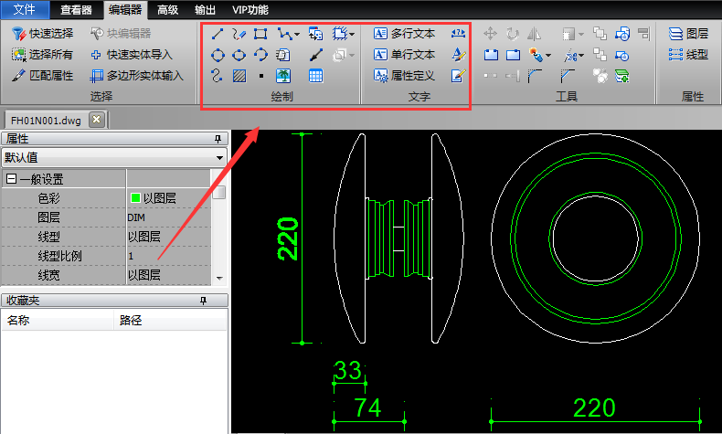
Task: Click the Table grid icon
Action: (315, 76)
